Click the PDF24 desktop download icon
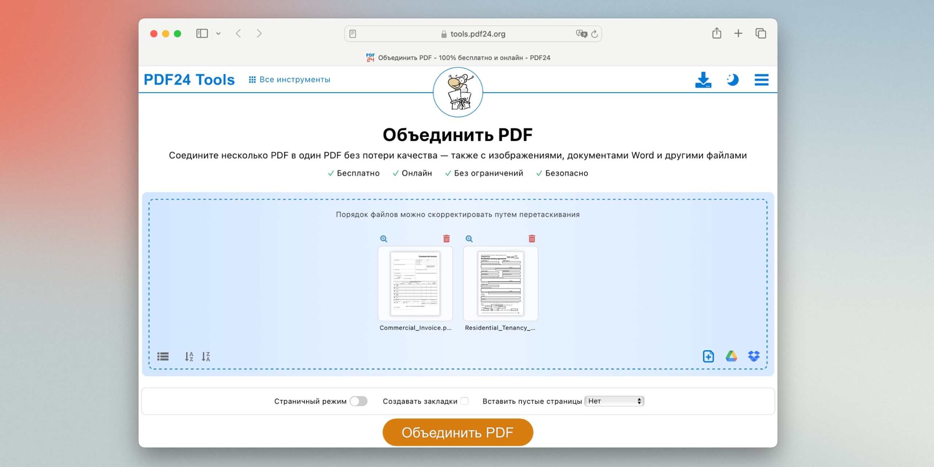934x467 pixels. coord(703,80)
